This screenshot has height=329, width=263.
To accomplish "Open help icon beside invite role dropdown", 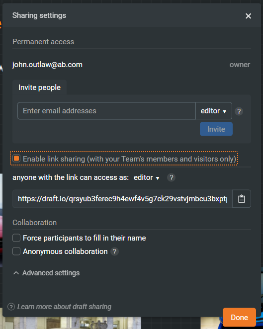I will click(x=239, y=111).
